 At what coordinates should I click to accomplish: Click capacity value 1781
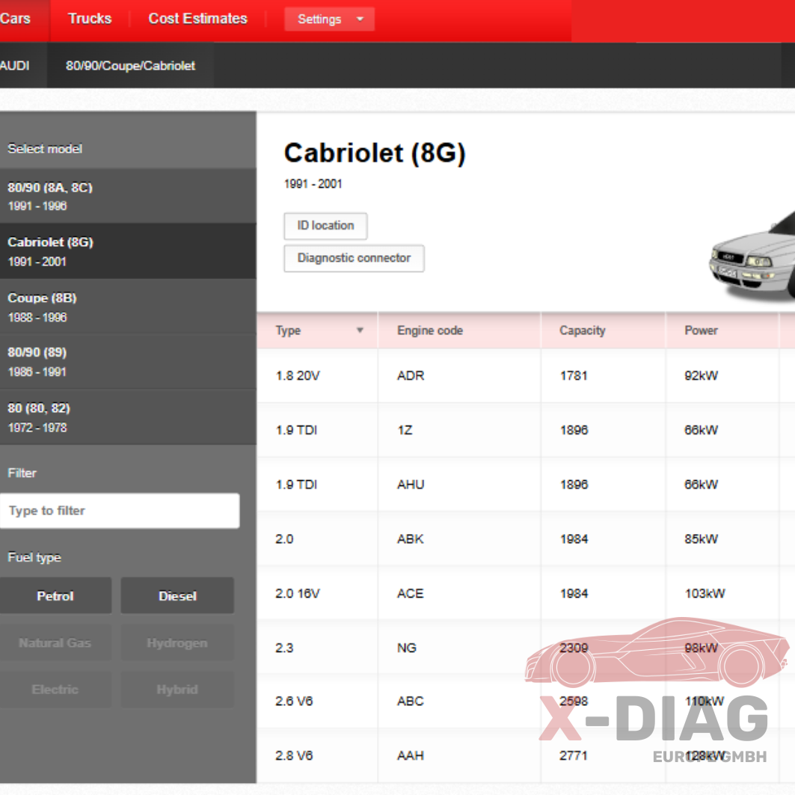[574, 375]
